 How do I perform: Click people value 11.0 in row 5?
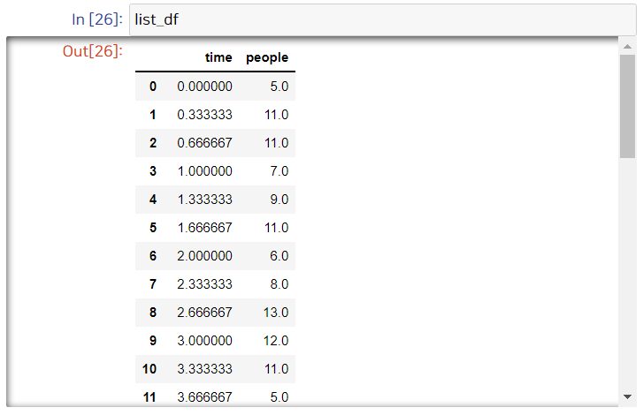click(x=276, y=228)
